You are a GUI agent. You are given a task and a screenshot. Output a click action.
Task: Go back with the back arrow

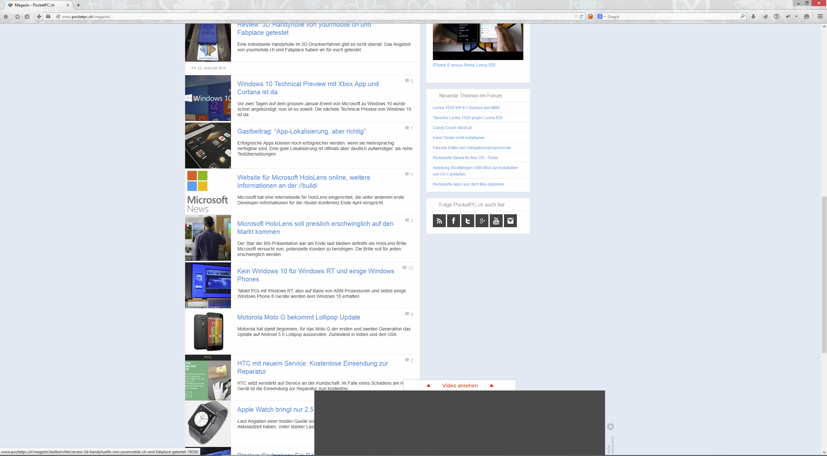coord(39,16)
